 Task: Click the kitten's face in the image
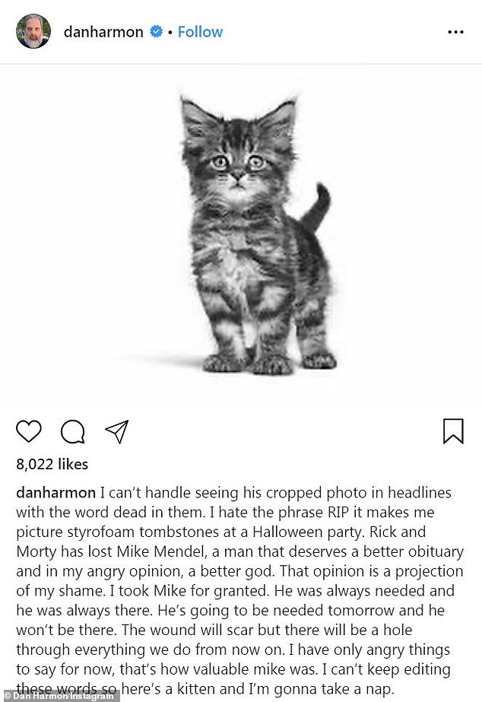tap(238, 162)
